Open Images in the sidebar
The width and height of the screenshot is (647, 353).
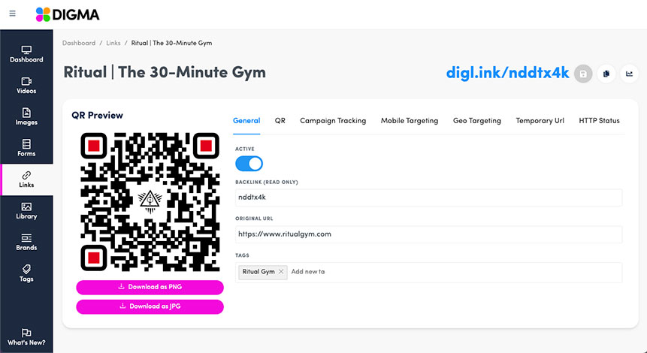(26, 116)
